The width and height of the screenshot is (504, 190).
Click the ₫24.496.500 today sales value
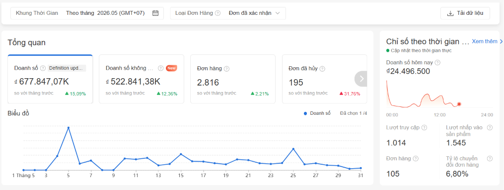pos(408,71)
